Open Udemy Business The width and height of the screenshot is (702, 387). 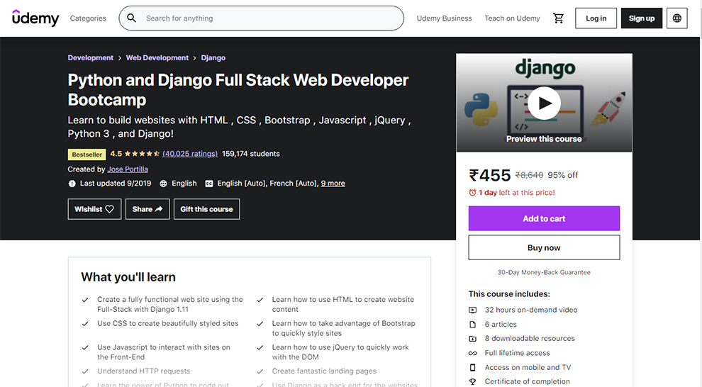pyautogui.click(x=444, y=18)
